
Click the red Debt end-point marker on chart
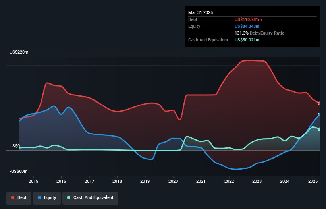[x=319, y=103]
